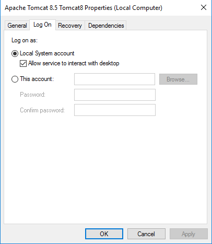Select the Log On tab
Screen dimensions: 212x244
click(42, 25)
